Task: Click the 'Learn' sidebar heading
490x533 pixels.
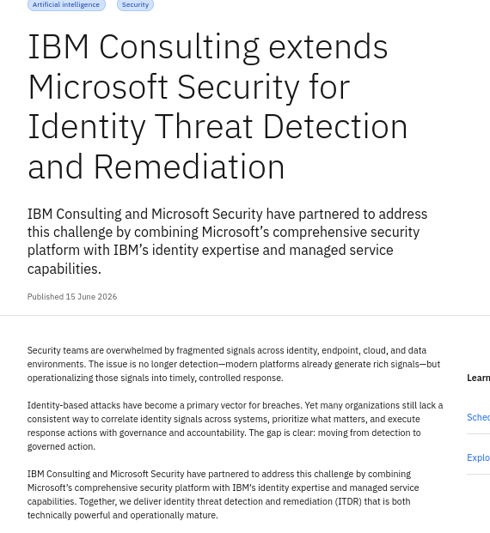Action: coord(479,378)
